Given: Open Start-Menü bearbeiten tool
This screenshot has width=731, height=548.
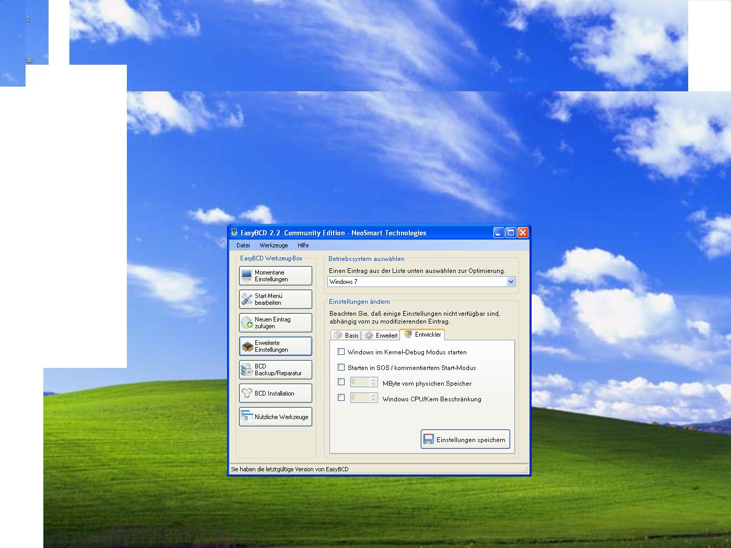Looking at the screenshot, I should (x=276, y=299).
